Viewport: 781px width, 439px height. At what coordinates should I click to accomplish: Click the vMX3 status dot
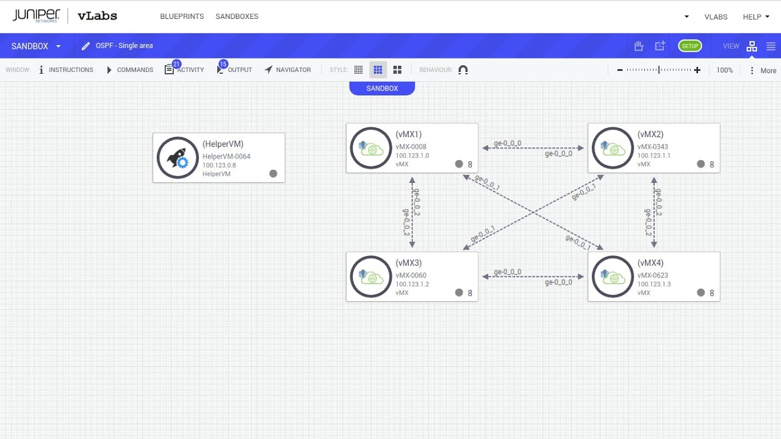(459, 293)
